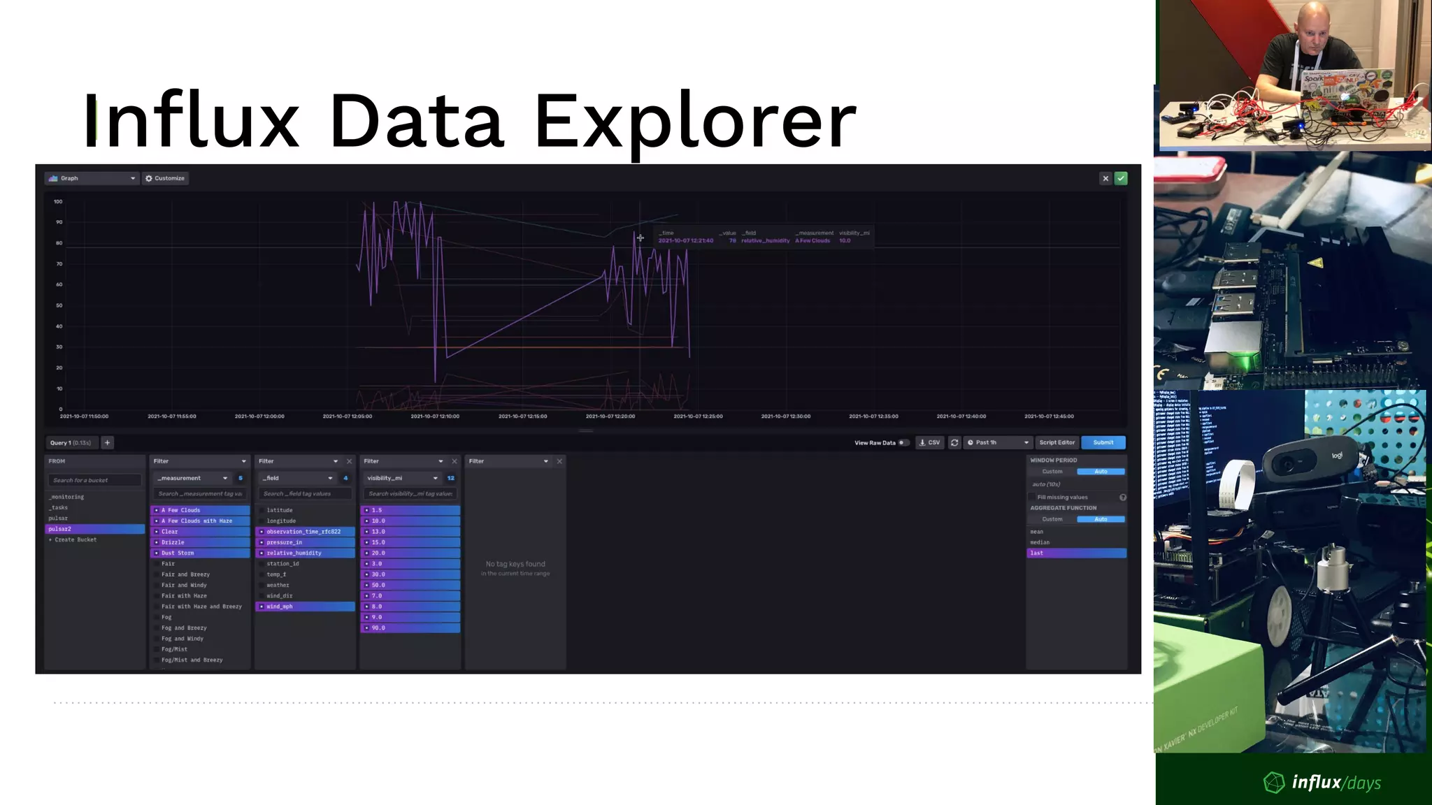Open the _field tag key dropdown
This screenshot has height=805, width=1432.
[297, 478]
